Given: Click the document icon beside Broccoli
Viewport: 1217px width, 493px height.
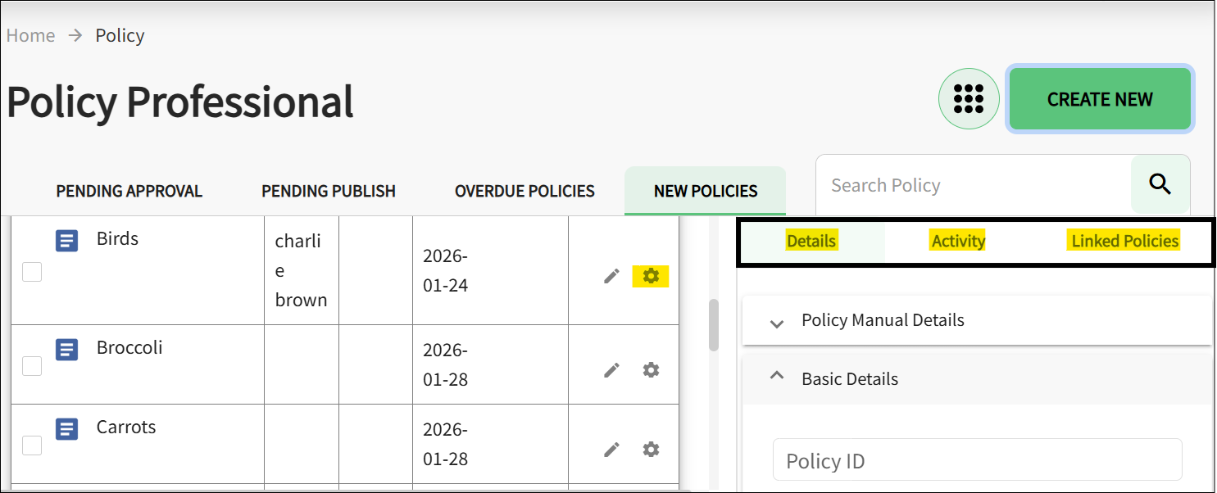Looking at the screenshot, I should [66, 350].
